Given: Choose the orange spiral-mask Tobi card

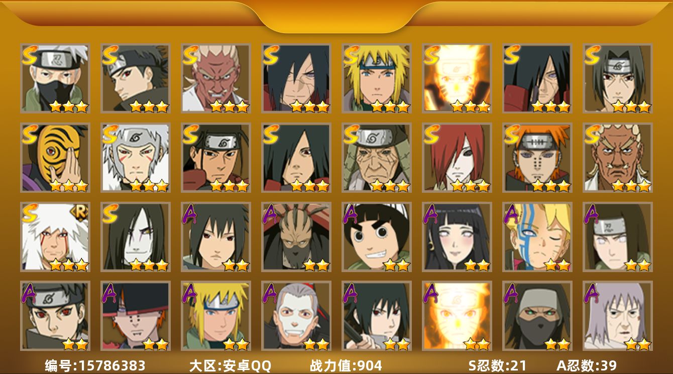Looking at the screenshot, I should click(x=55, y=157).
